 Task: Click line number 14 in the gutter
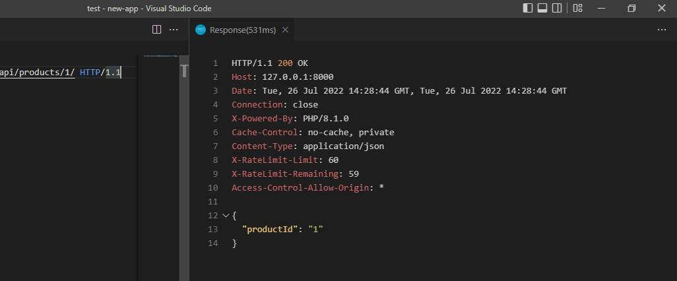[213, 243]
